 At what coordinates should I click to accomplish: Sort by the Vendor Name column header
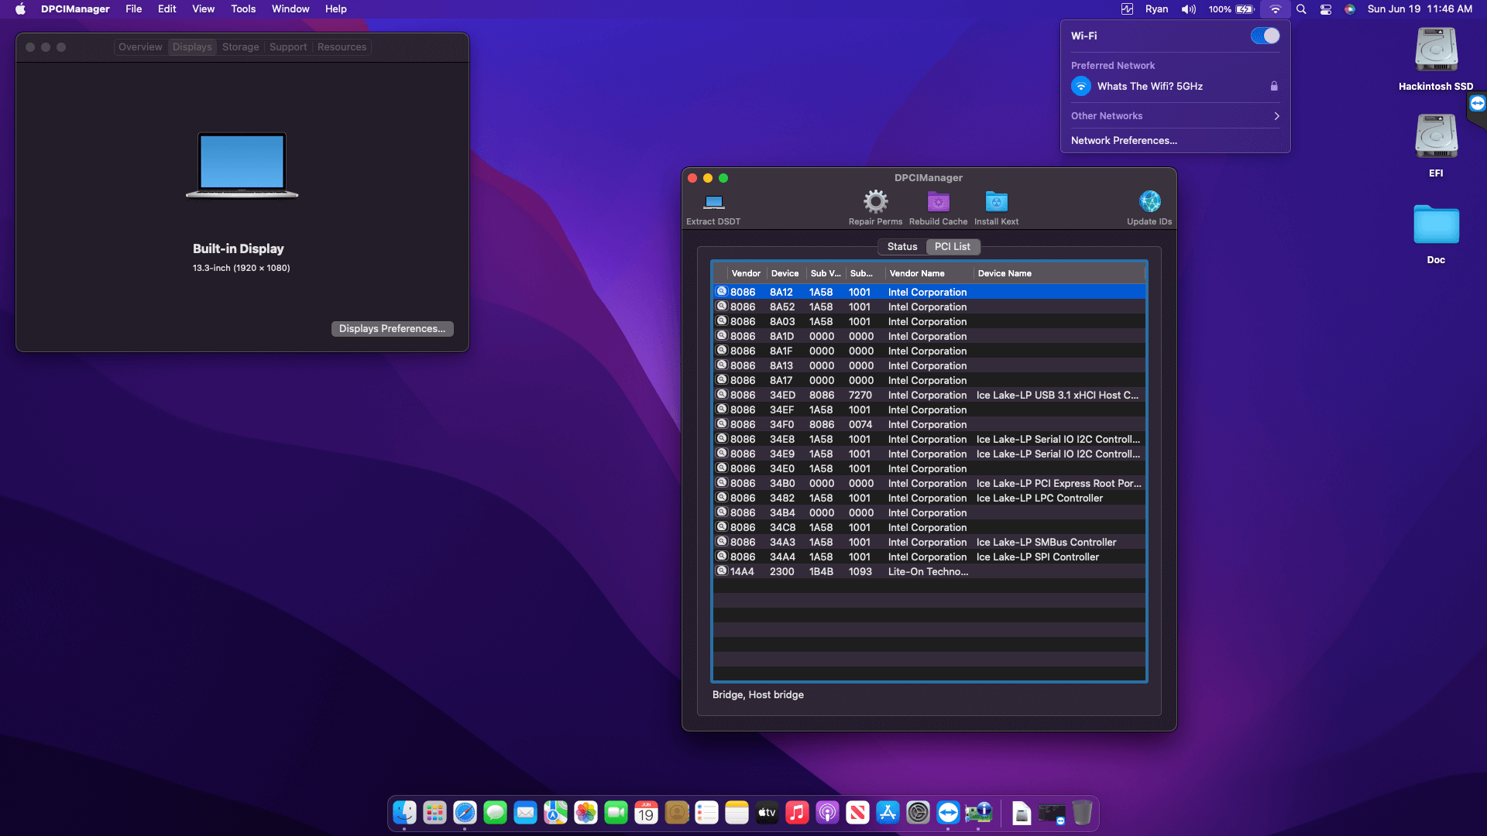928,273
